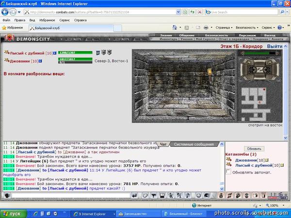Click group icon before Лысый с дубиной name
291x218 pixels.
coord(7,53)
